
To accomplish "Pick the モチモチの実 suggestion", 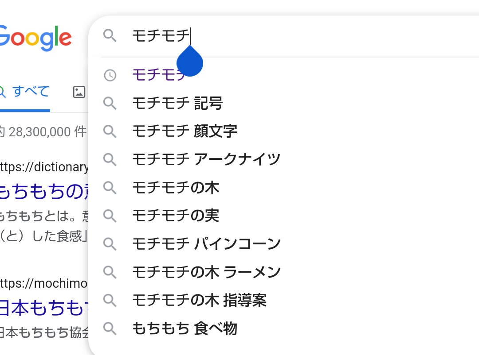I will coord(284,216).
